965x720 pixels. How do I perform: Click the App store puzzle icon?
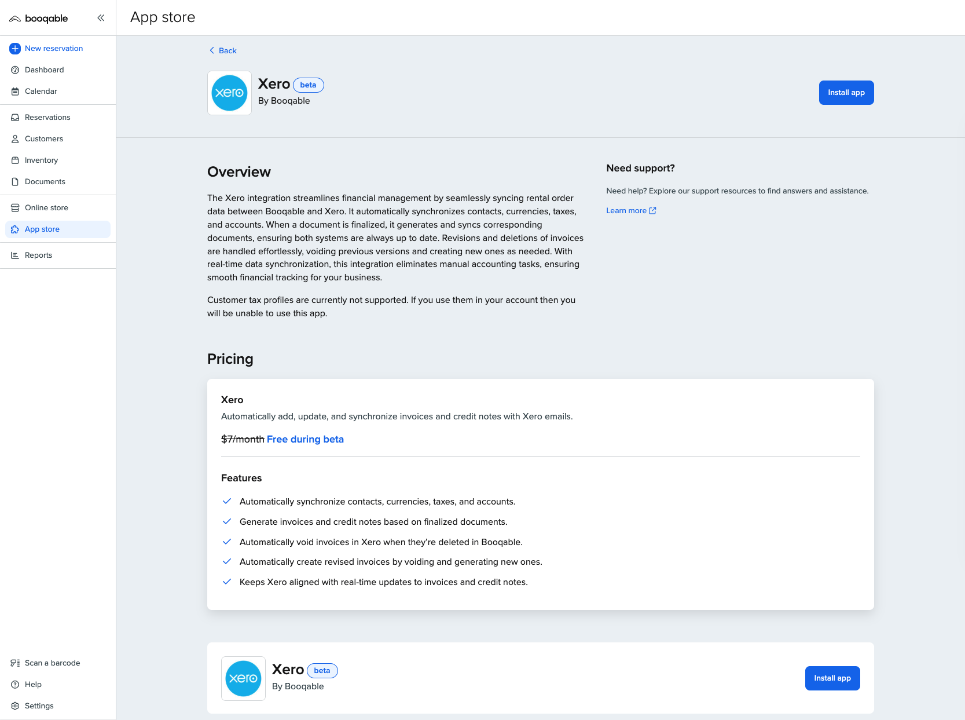(x=15, y=229)
